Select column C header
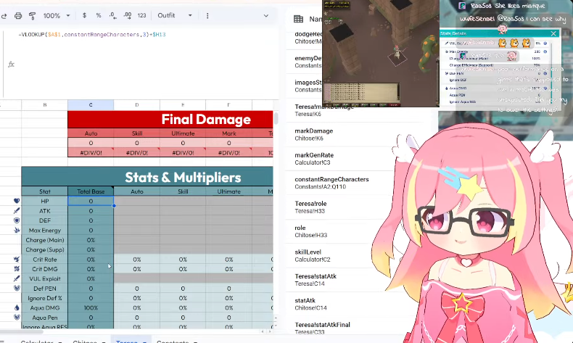 point(91,105)
